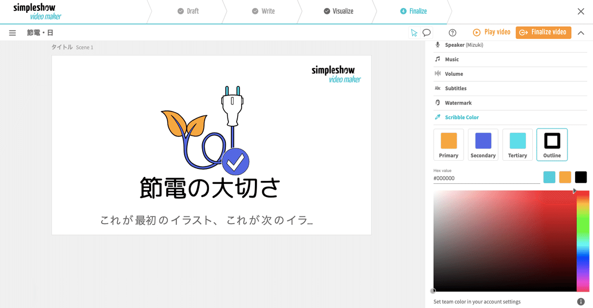This screenshot has width=593, height=308.
Task: Go to the Visualize step
Action: tap(339, 11)
